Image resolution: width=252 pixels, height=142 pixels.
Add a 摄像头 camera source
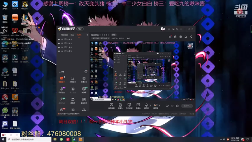(x=120, y=106)
